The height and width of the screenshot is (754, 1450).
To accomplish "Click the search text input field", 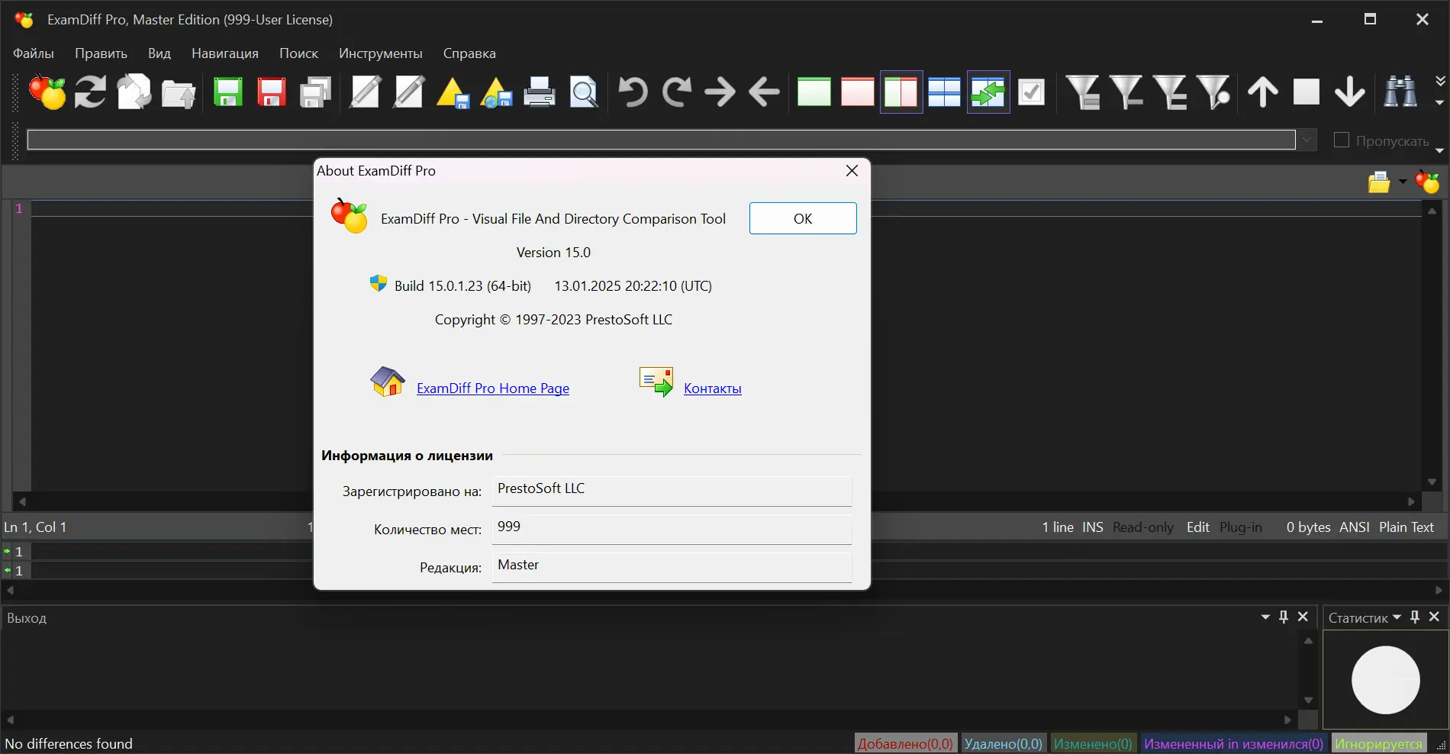I will [x=662, y=140].
